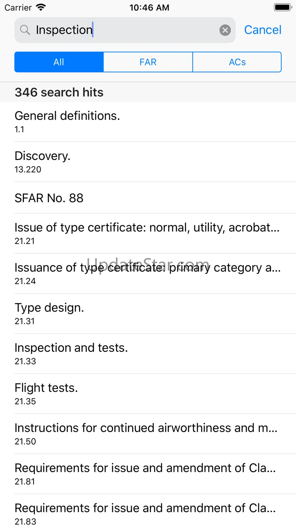The width and height of the screenshot is (296, 527).
Task: Switch to the FAR filter segment
Action: click(148, 62)
